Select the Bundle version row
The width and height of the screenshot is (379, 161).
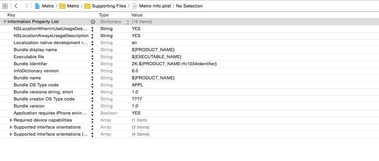pyautogui.click(x=29, y=106)
